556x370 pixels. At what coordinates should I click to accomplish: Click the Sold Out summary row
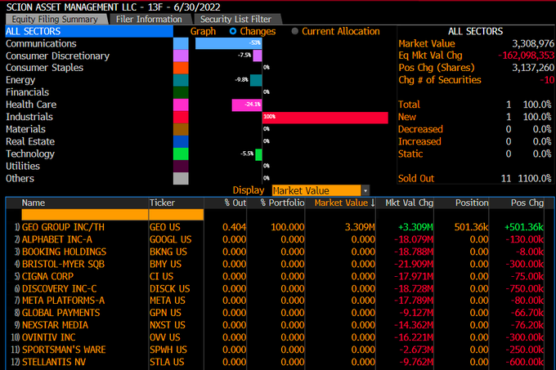tap(475, 178)
